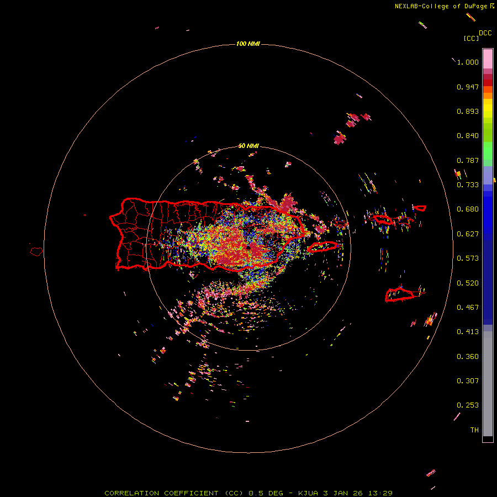Click the 0.413 scale value
The image size is (497, 497).
click(x=468, y=332)
